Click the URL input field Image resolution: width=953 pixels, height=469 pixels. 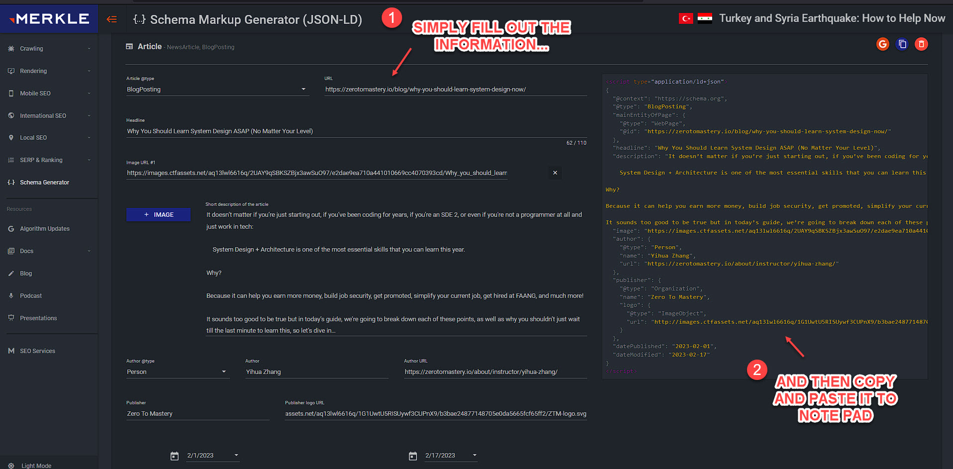pyautogui.click(x=456, y=90)
